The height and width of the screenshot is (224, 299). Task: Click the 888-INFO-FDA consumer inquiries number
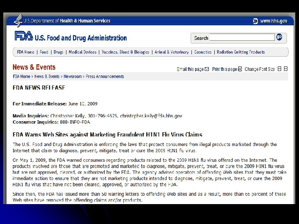point(75,122)
